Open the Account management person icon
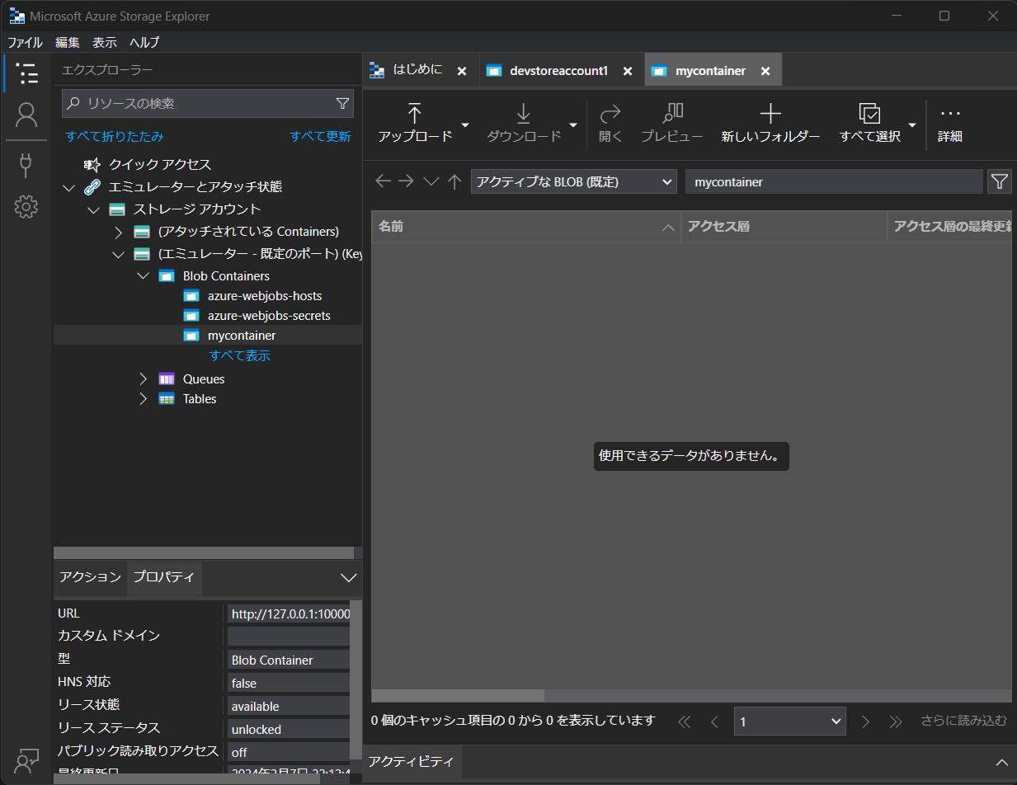This screenshot has width=1017, height=785. tap(26, 115)
